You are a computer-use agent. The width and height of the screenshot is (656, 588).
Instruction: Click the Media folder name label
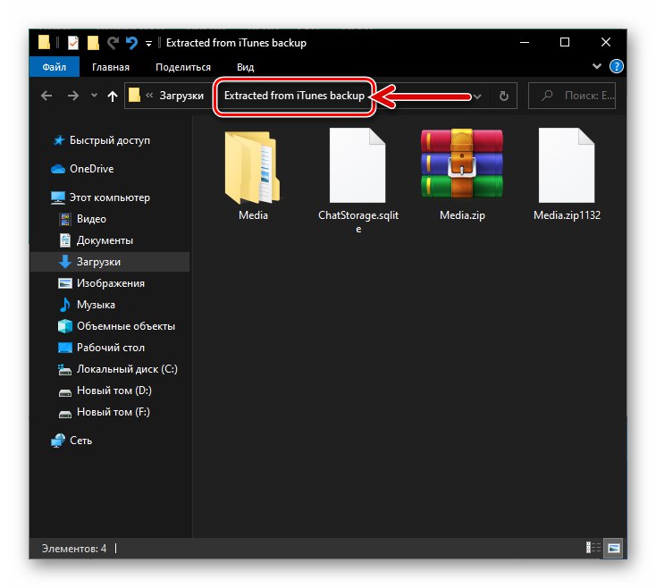(253, 215)
